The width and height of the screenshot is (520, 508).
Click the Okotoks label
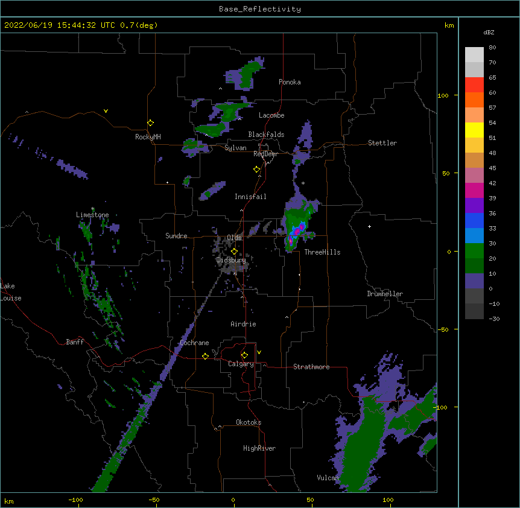click(x=249, y=422)
